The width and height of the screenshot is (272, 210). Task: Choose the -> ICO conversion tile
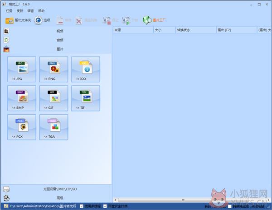86,69
